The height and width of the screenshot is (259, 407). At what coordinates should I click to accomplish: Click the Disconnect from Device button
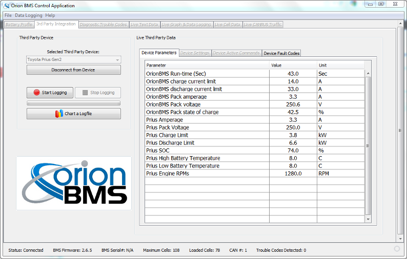click(x=73, y=70)
